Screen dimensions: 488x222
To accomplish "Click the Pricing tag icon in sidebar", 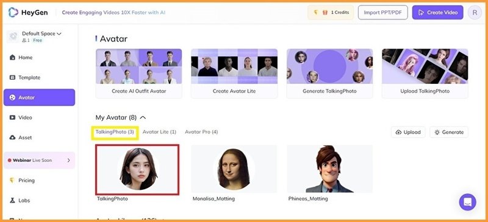I will point(12,181).
